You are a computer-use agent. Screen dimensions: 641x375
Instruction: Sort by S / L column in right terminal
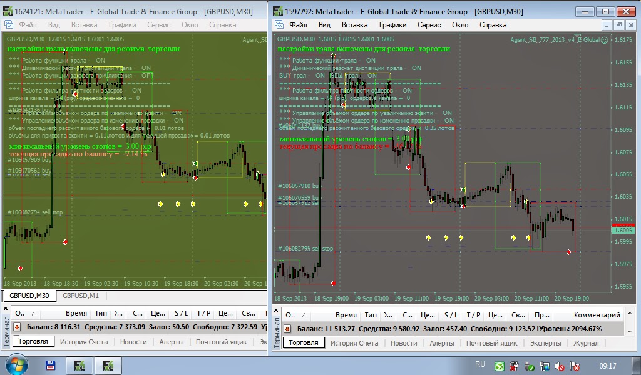coord(451,315)
